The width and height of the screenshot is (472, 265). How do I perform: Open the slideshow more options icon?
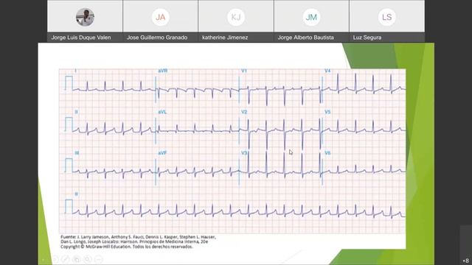(99, 259)
